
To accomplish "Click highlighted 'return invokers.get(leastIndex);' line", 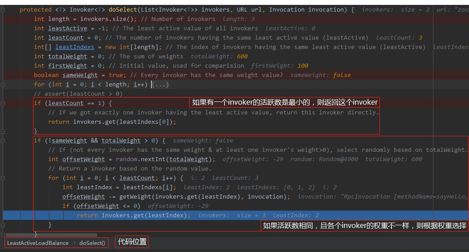I will [x=236, y=215].
